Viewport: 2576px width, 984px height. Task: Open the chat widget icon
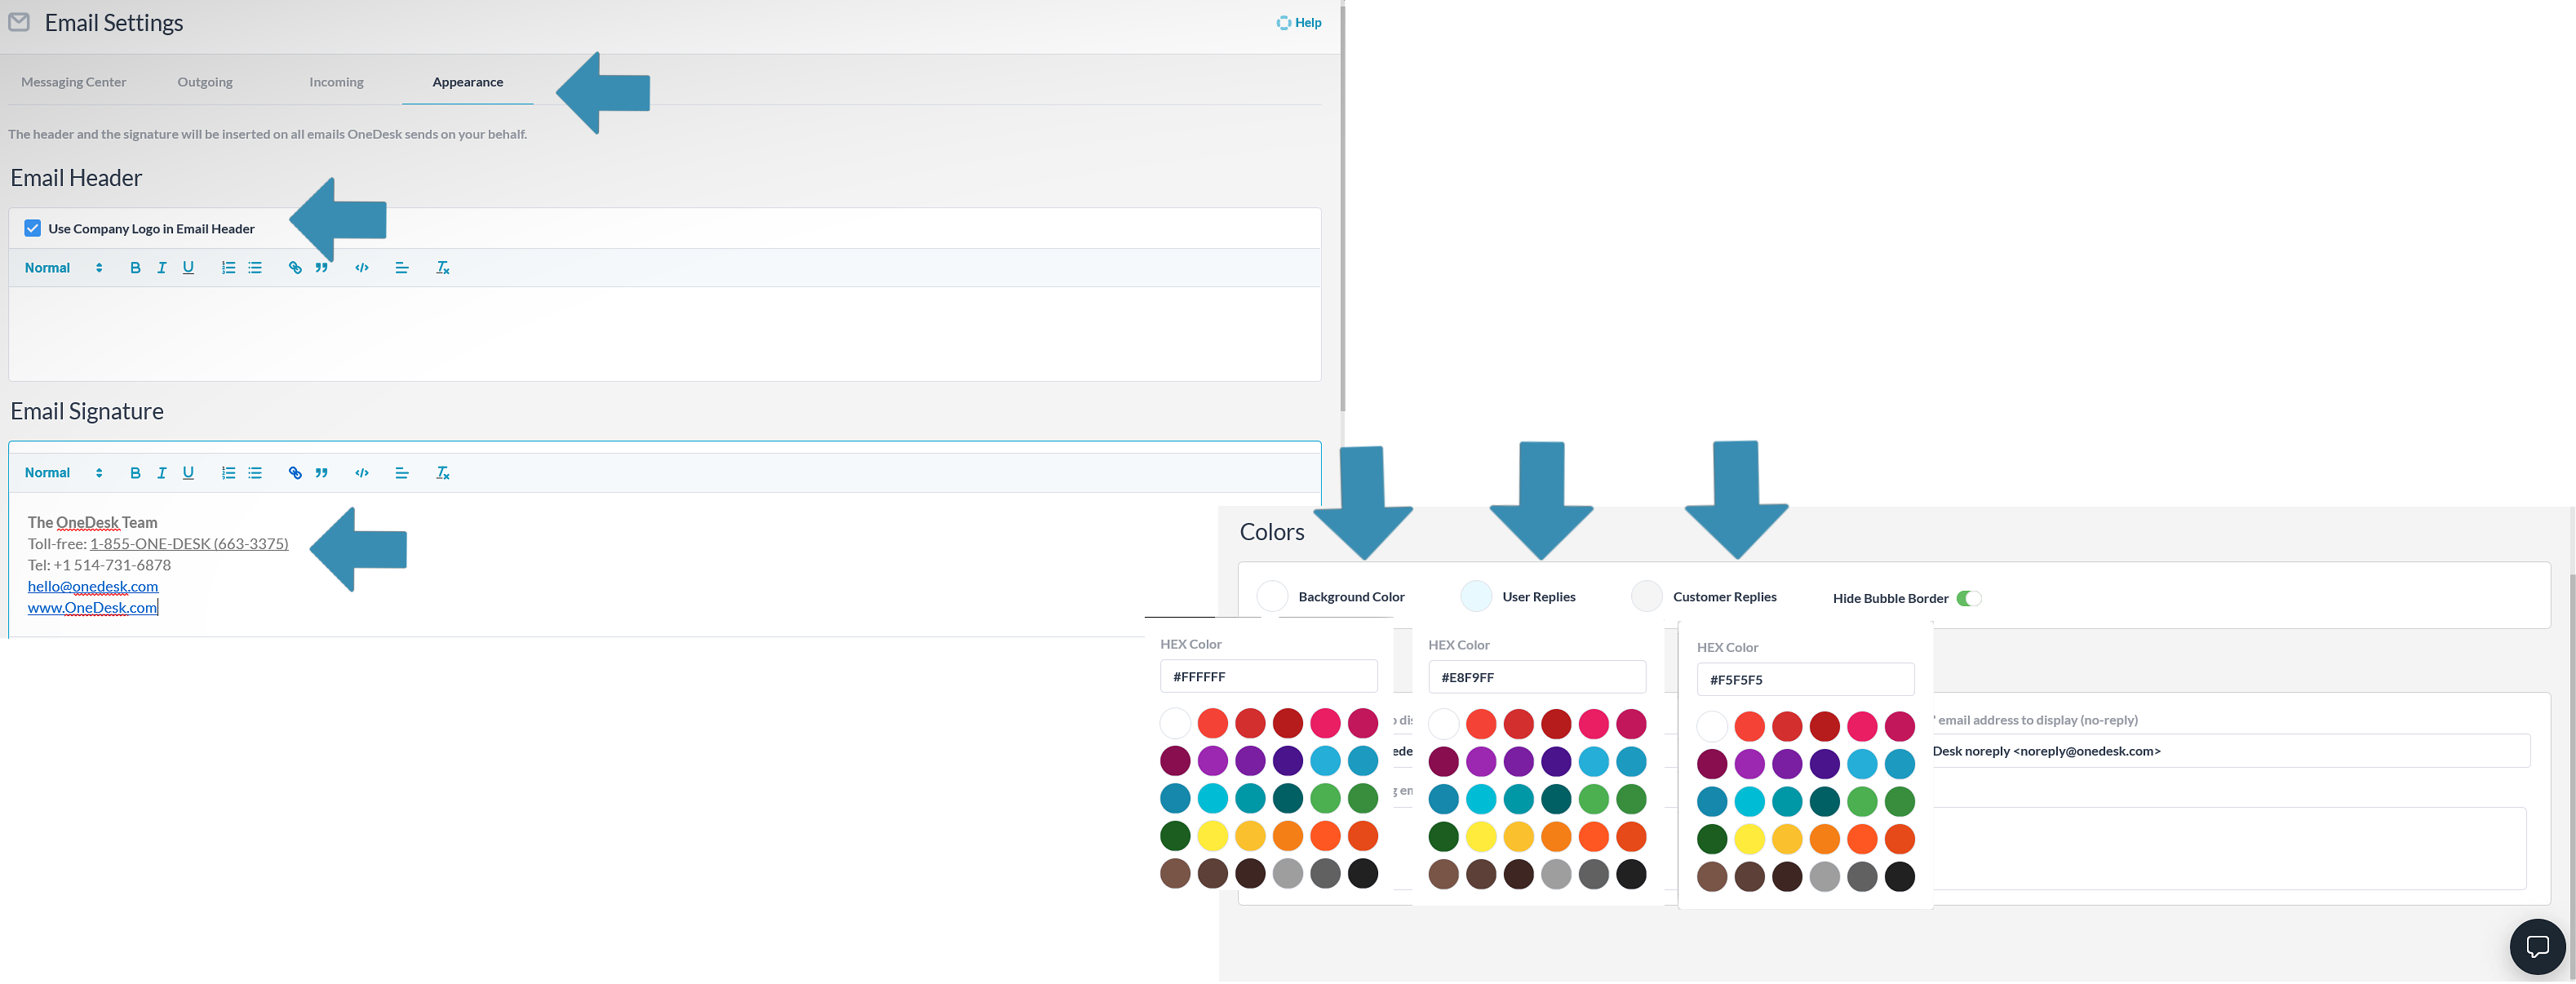2536,946
